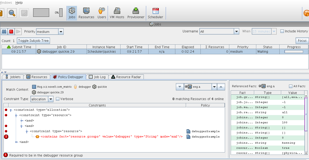Viewport: 309px width, 160px height.
Task: Open the Scheduler view
Action: point(156,13)
